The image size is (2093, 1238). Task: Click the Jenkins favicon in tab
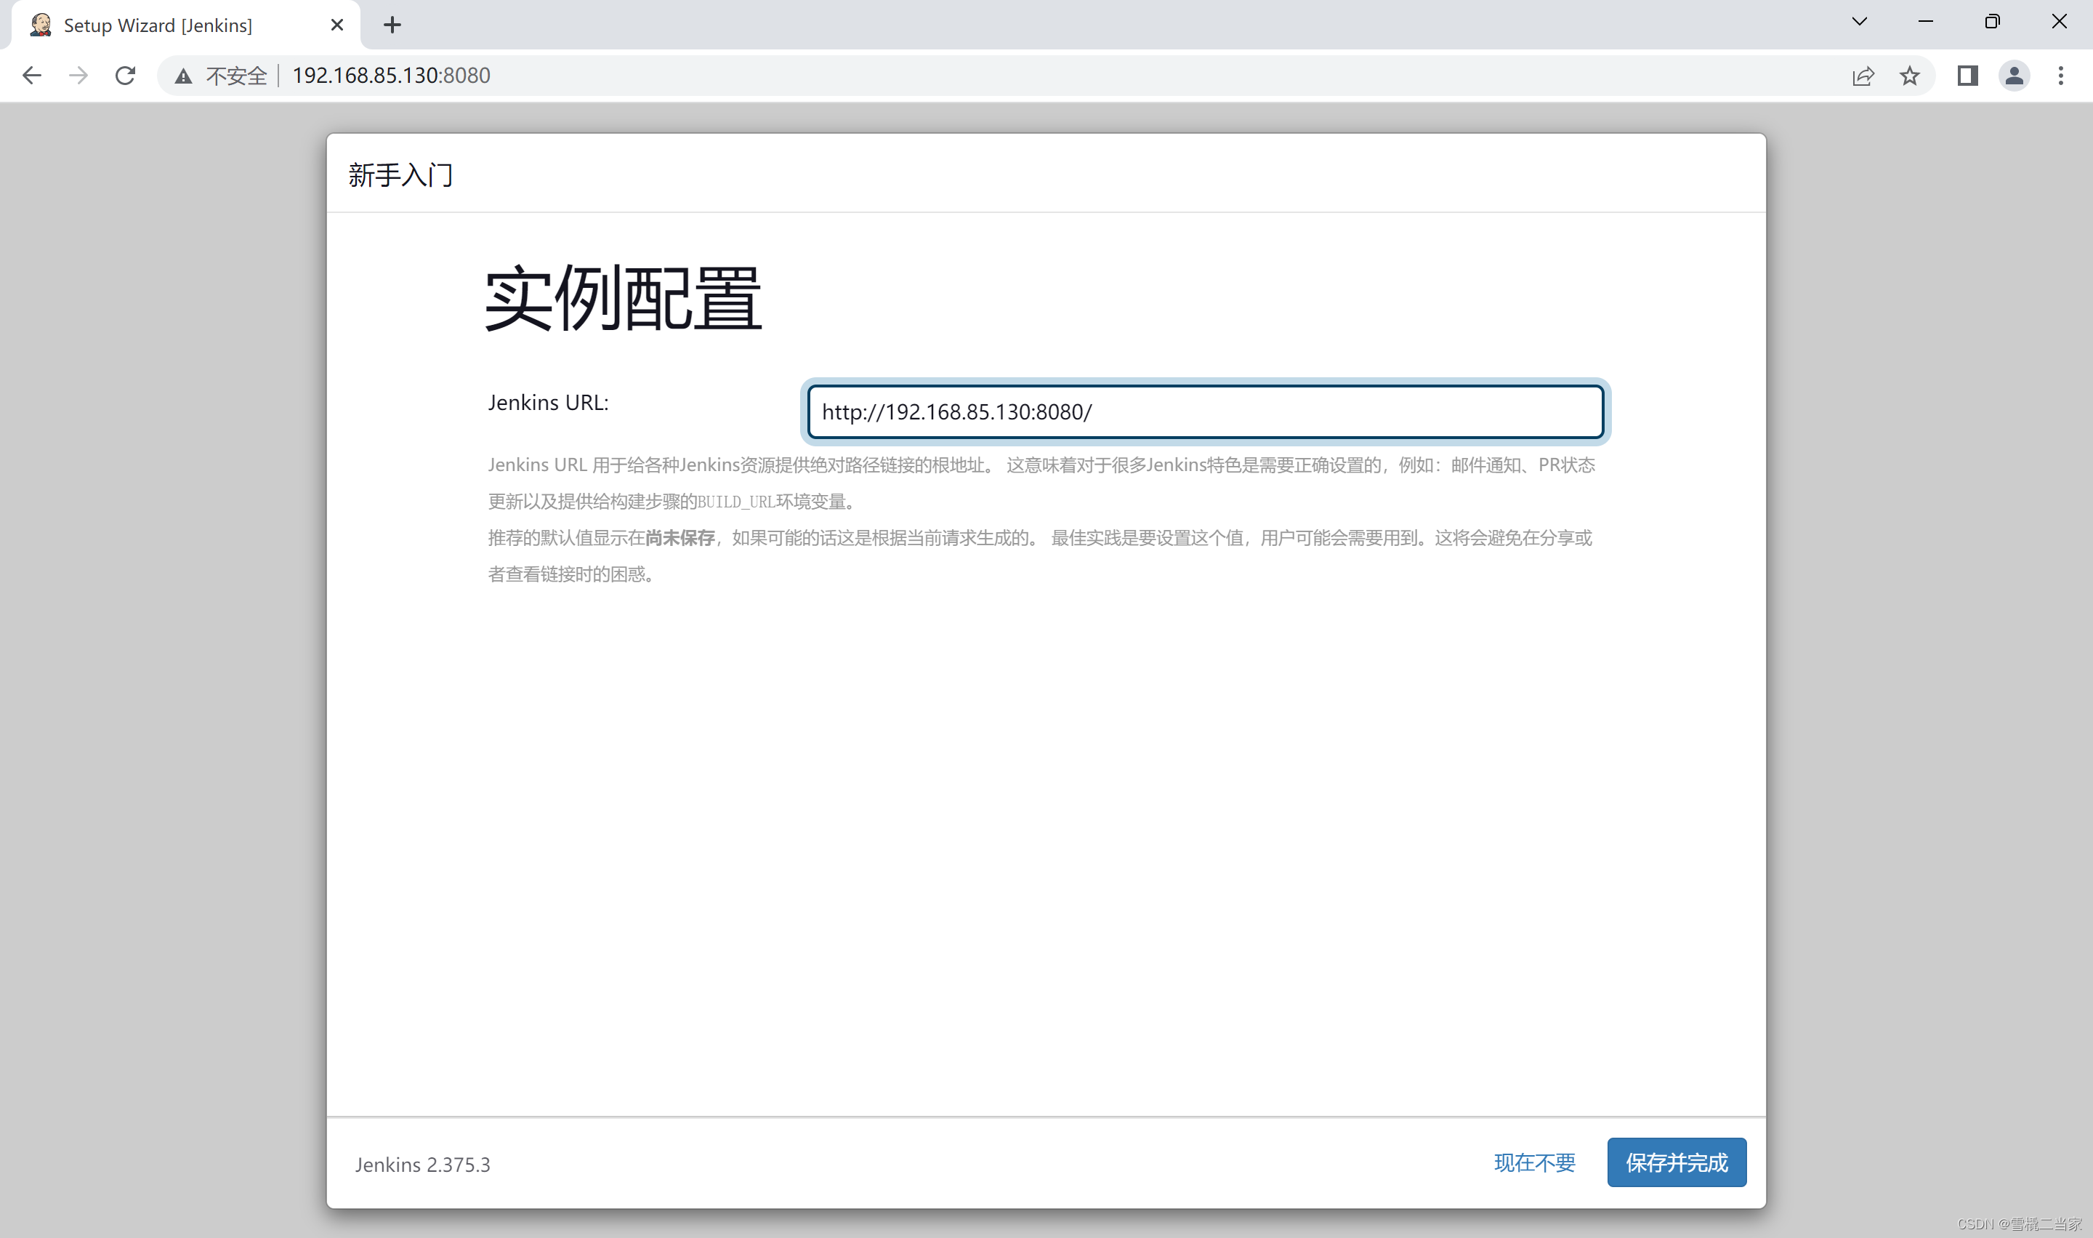tap(41, 25)
